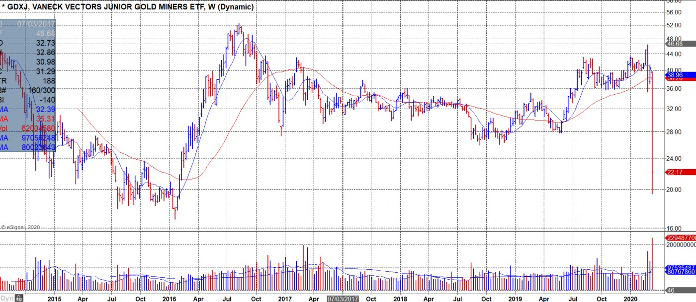Click the 2019 label on the time axis
The height and width of the screenshot is (302, 696).
click(x=516, y=299)
